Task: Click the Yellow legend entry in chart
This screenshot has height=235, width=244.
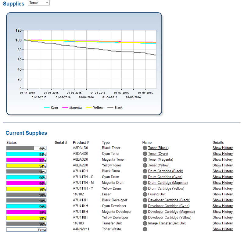Action: (95, 108)
